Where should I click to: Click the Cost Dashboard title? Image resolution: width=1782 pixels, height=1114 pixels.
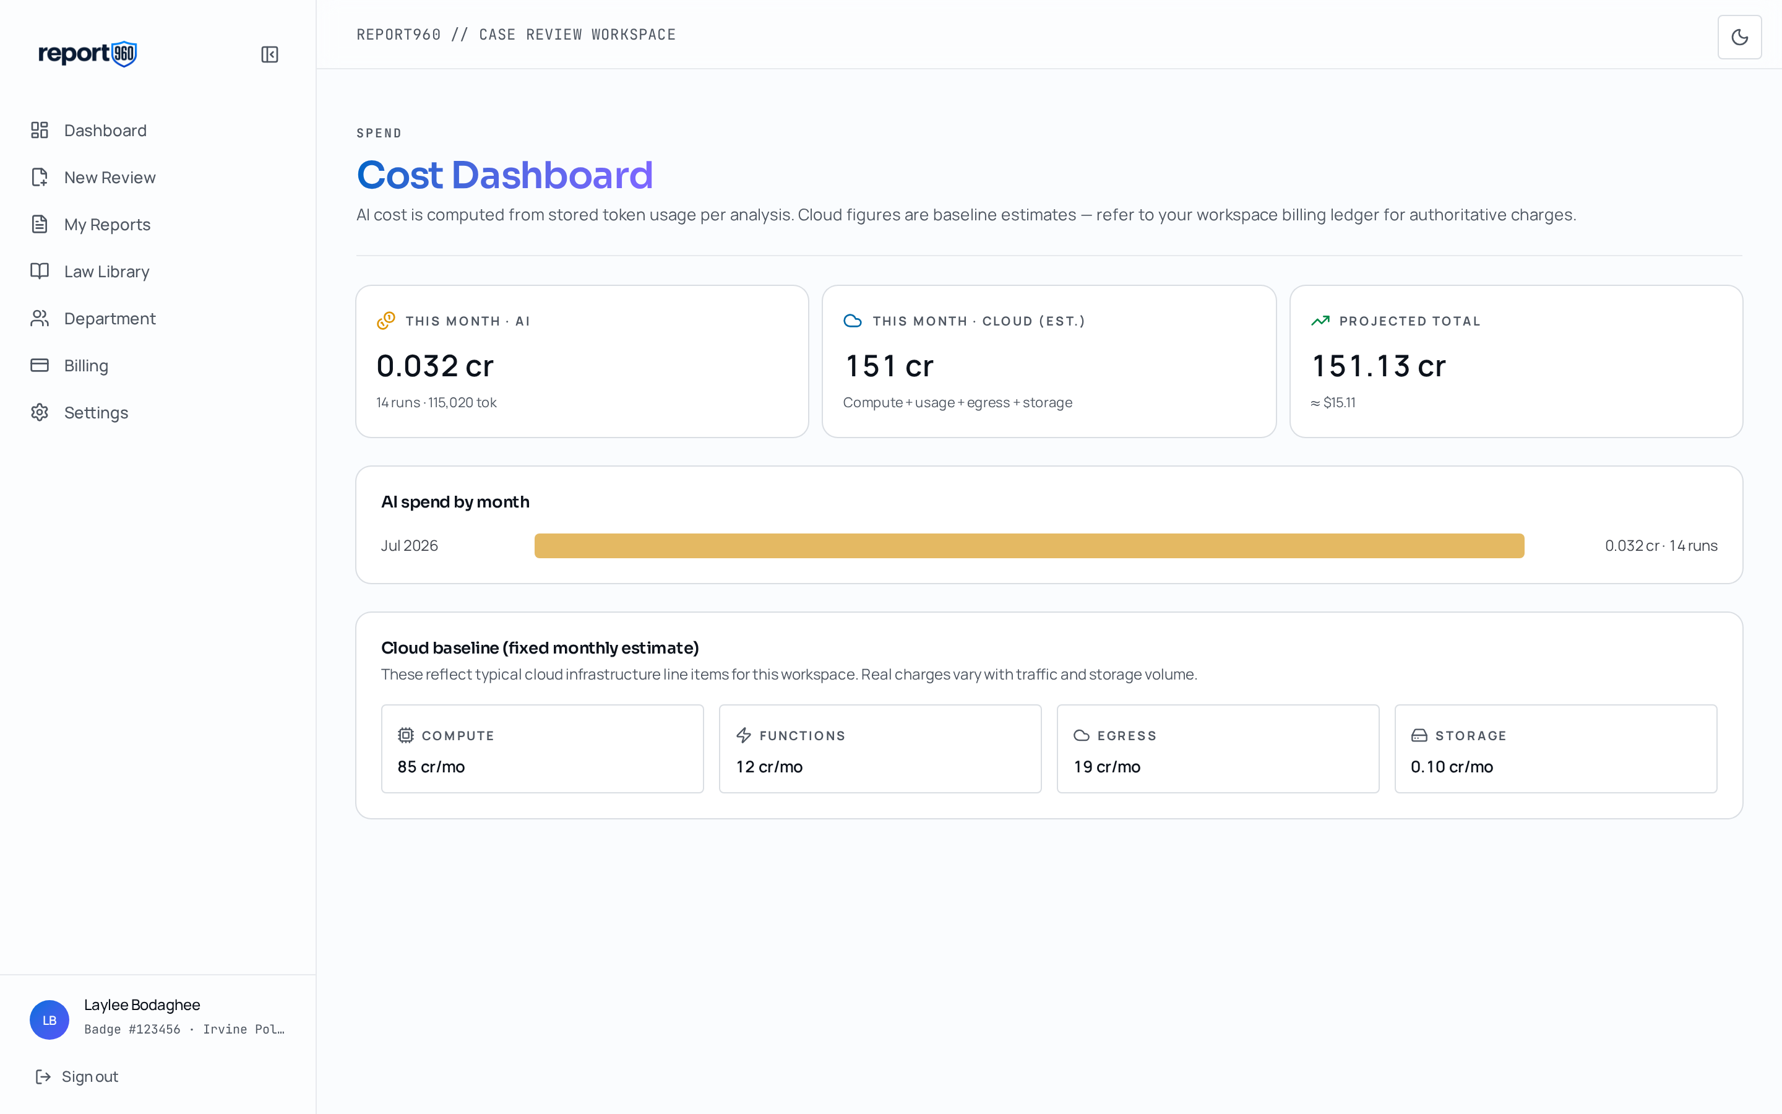(x=504, y=175)
